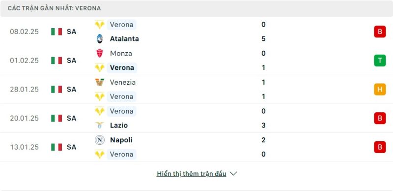Expand list with chevron beside Hiển thị thêm
The height and width of the screenshot is (191, 393).
(233, 174)
